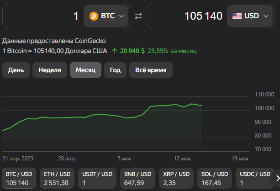The width and height of the screenshot is (280, 191).
Task: Click the 5 мая axis label
Action: [124, 159]
